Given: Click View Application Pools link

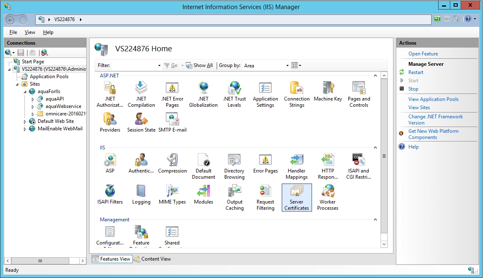Looking at the screenshot, I should (x=433, y=99).
